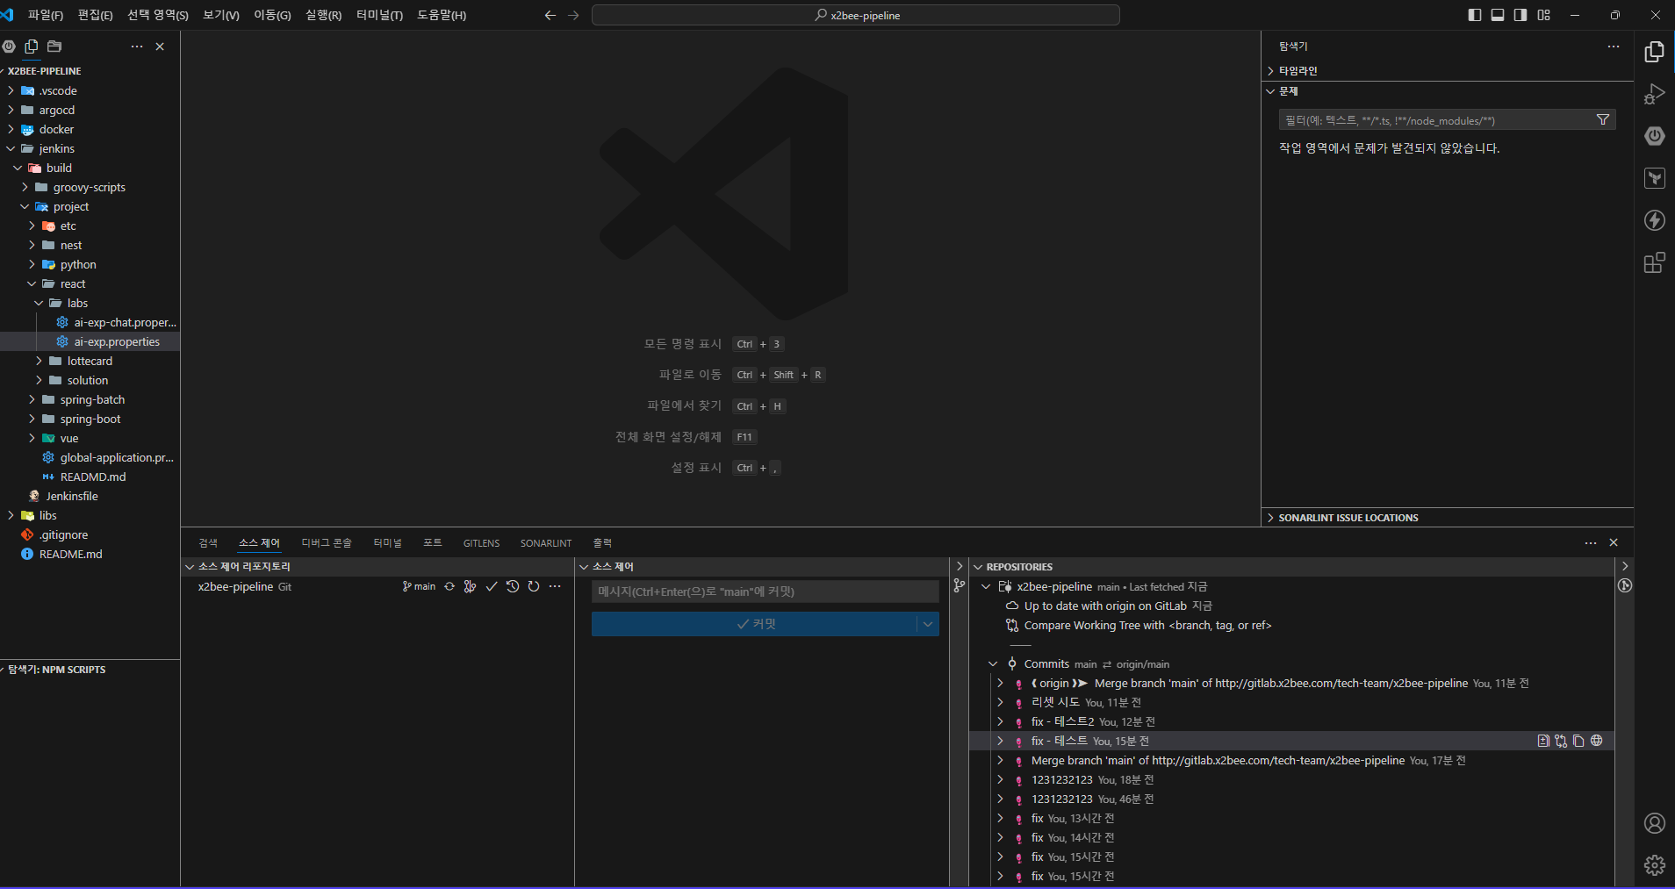Open Accounts icon at bottom of activity bar
Viewport: 1675px width, 889px height.
[x=1654, y=823]
